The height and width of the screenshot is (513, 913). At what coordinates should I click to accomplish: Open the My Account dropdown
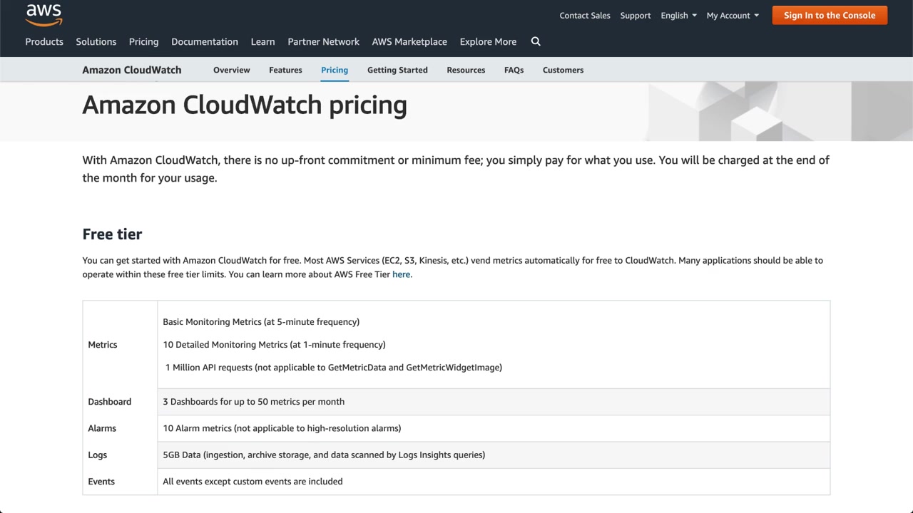(733, 16)
